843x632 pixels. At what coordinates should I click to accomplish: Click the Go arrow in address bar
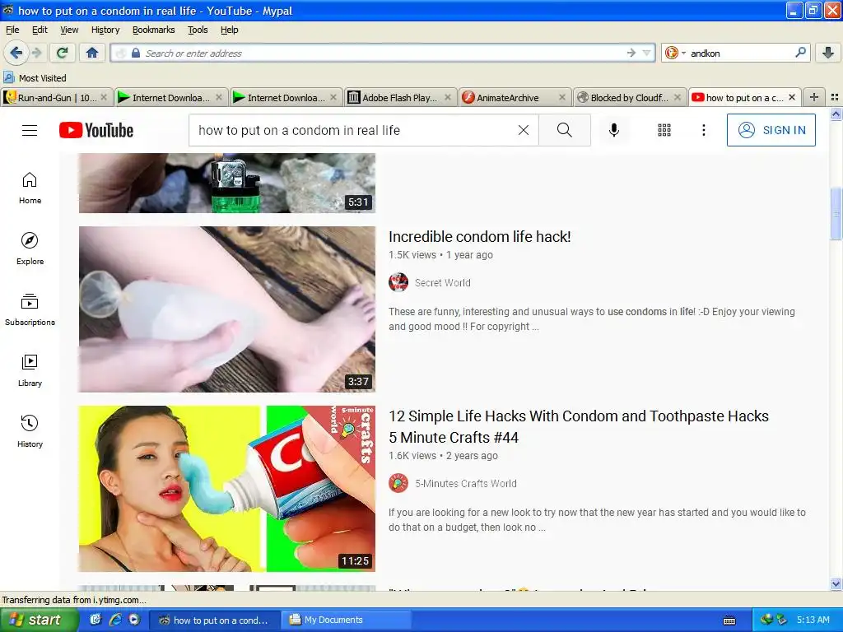(631, 53)
